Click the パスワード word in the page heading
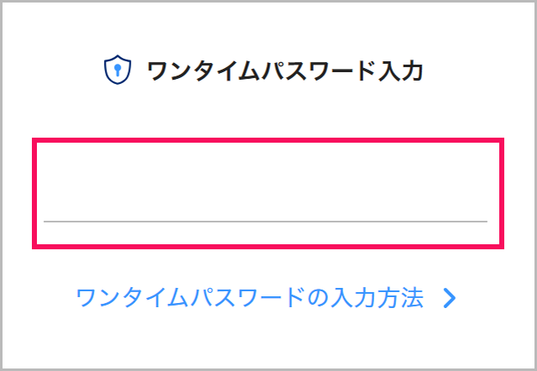 (318, 71)
